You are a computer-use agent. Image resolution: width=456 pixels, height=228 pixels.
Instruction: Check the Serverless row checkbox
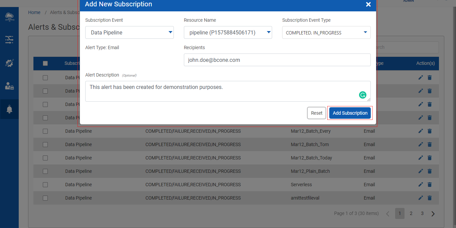(45, 185)
